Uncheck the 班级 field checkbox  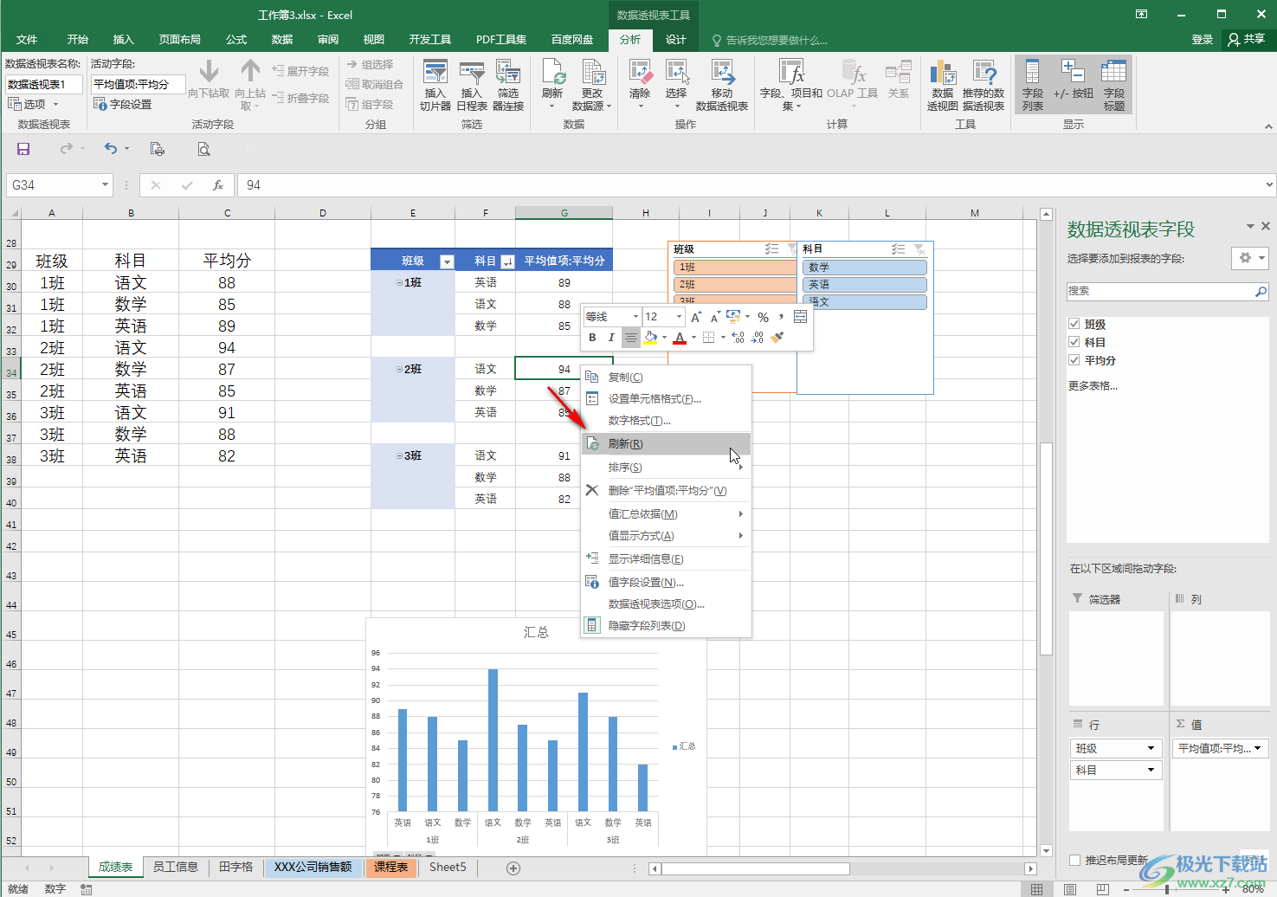point(1074,324)
